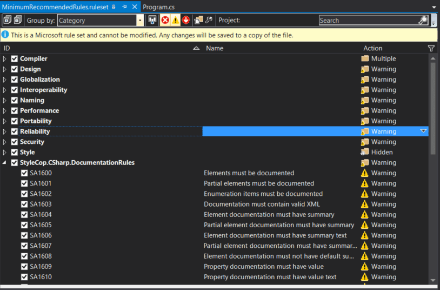440x290 pixels.
Task: Open the document tabs overflow dropdown
Action: pos(434,8)
